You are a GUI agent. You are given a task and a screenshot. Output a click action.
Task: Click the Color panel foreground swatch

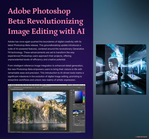coord(73,92)
